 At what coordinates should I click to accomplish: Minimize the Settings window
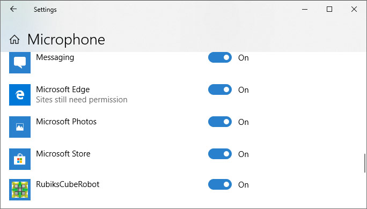pos(305,9)
